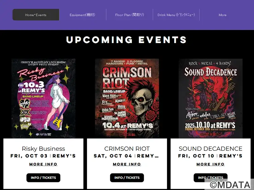Select the SOUND DECADENCE event title
Screen dimensions: 254x190
211,149
